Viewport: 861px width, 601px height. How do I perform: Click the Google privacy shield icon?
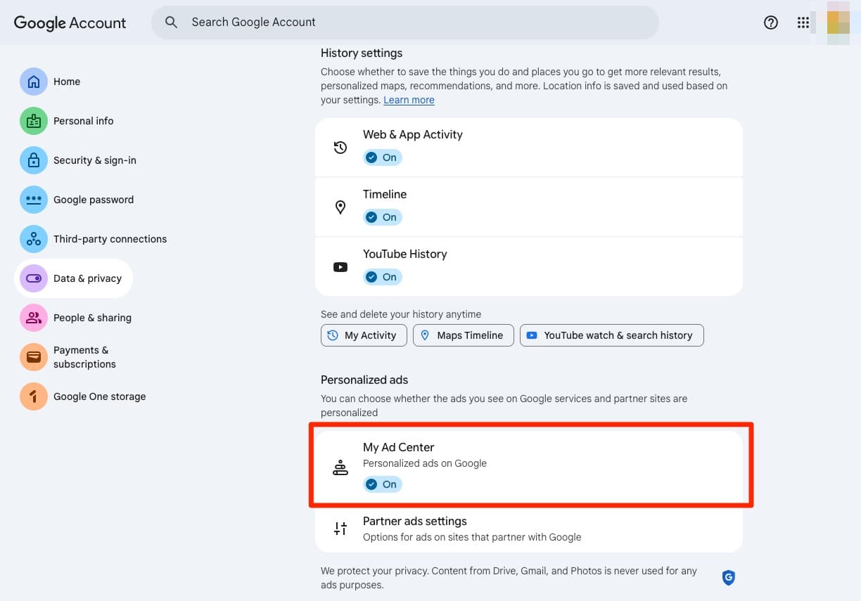tap(729, 578)
